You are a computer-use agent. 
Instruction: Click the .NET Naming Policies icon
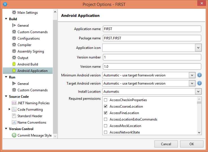(14, 103)
